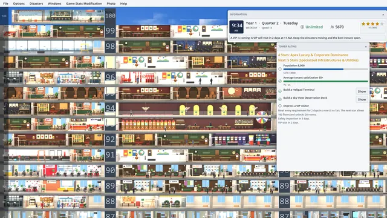Expand the Windows menu

pos(54,4)
